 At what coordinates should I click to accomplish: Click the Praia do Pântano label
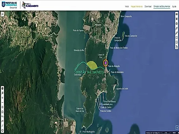(110, 102)
